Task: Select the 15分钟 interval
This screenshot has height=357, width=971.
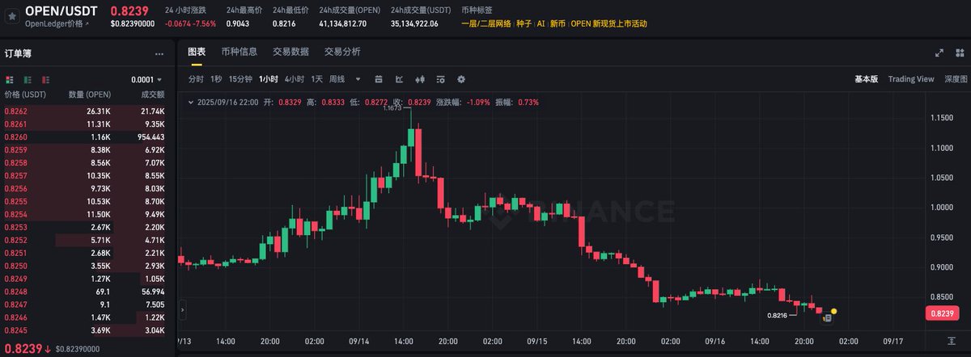Action: pyautogui.click(x=240, y=79)
